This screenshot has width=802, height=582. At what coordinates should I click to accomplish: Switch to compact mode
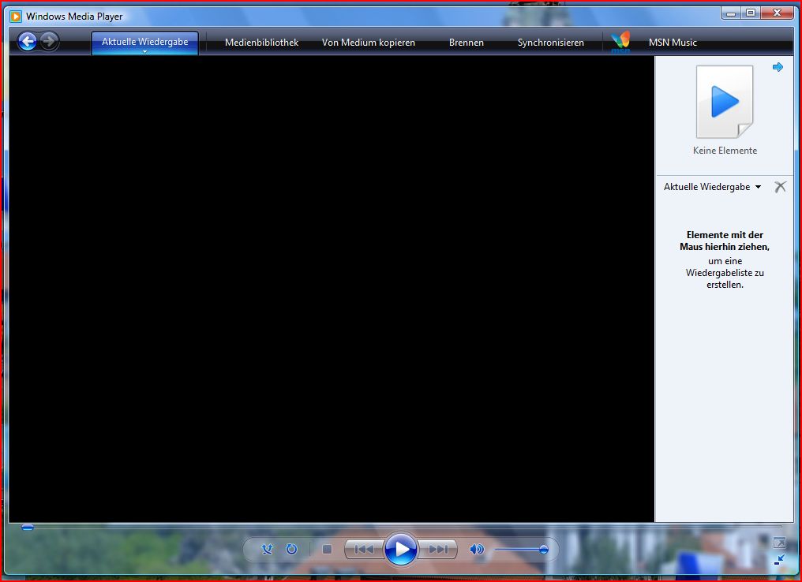(x=779, y=560)
